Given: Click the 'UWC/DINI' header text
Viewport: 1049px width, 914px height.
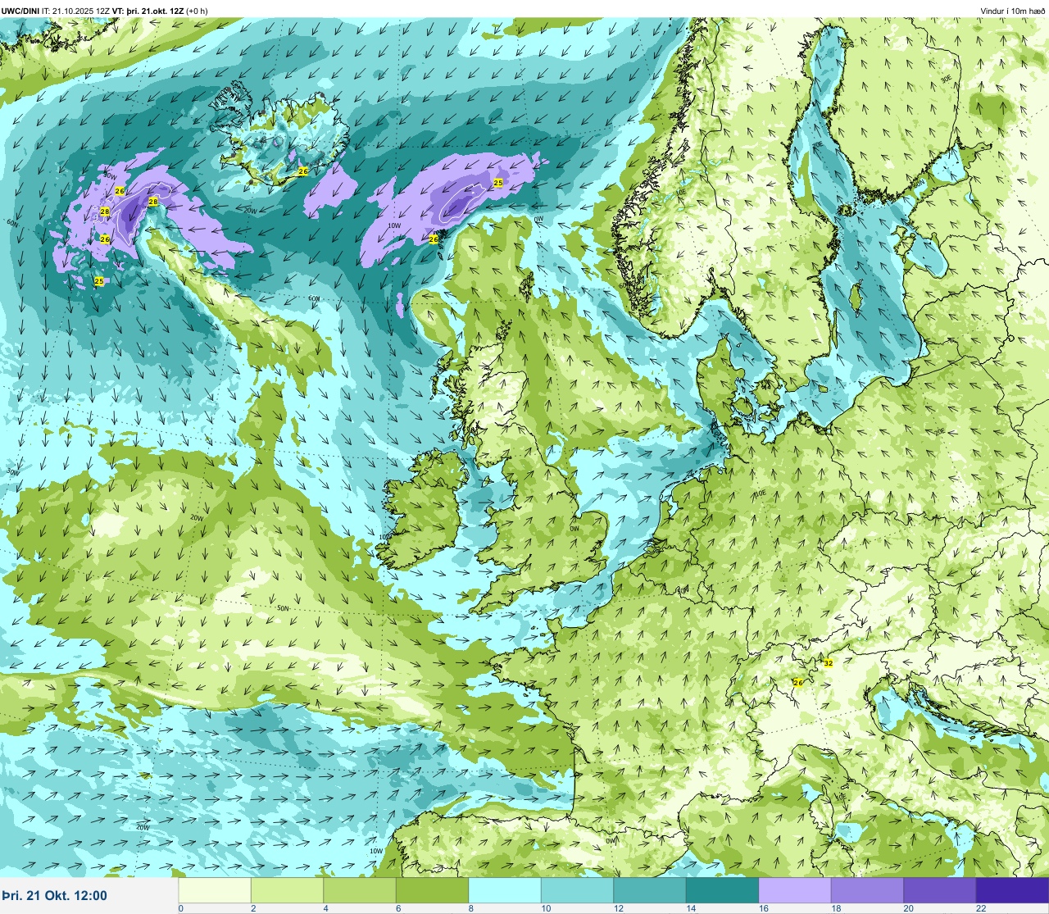Looking at the screenshot, I should pyautogui.click(x=20, y=11).
